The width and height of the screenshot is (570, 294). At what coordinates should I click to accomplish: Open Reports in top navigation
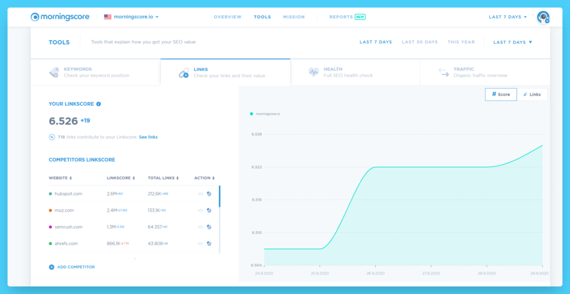coord(341,17)
